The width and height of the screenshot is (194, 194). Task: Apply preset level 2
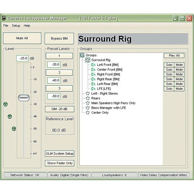click(59, 72)
